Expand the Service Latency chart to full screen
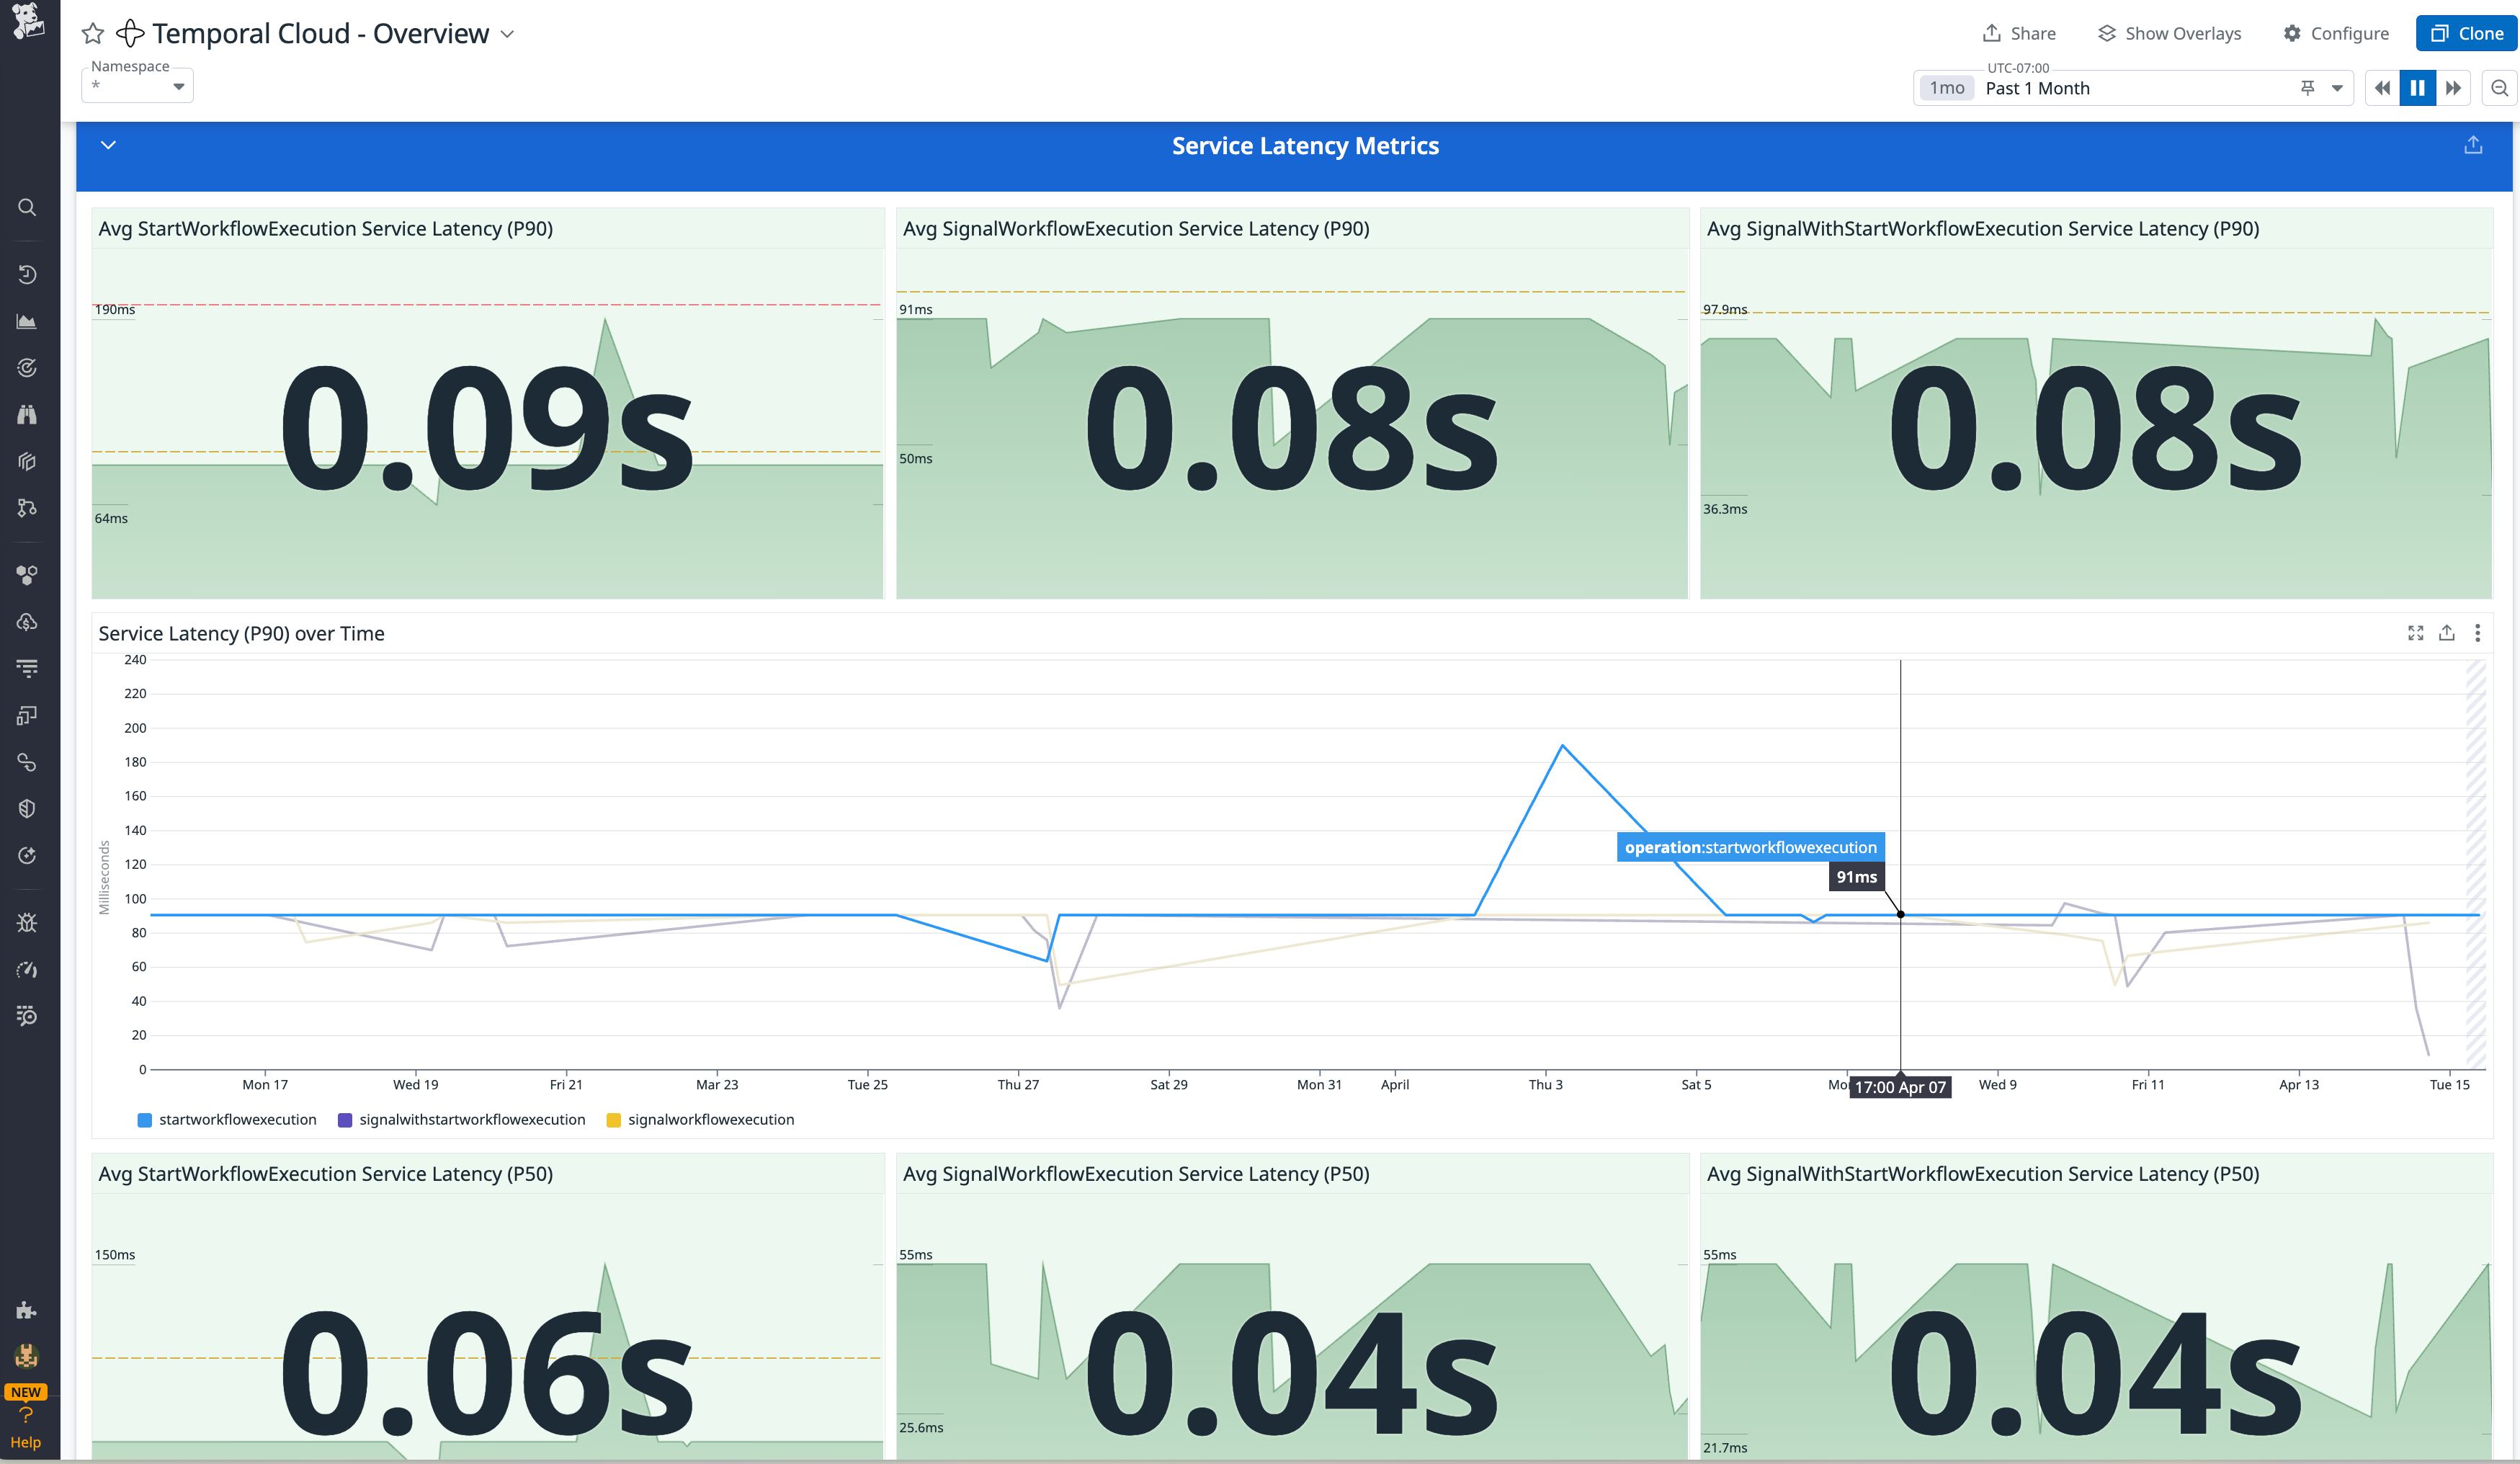This screenshot has width=2520, height=1464. point(2416,633)
